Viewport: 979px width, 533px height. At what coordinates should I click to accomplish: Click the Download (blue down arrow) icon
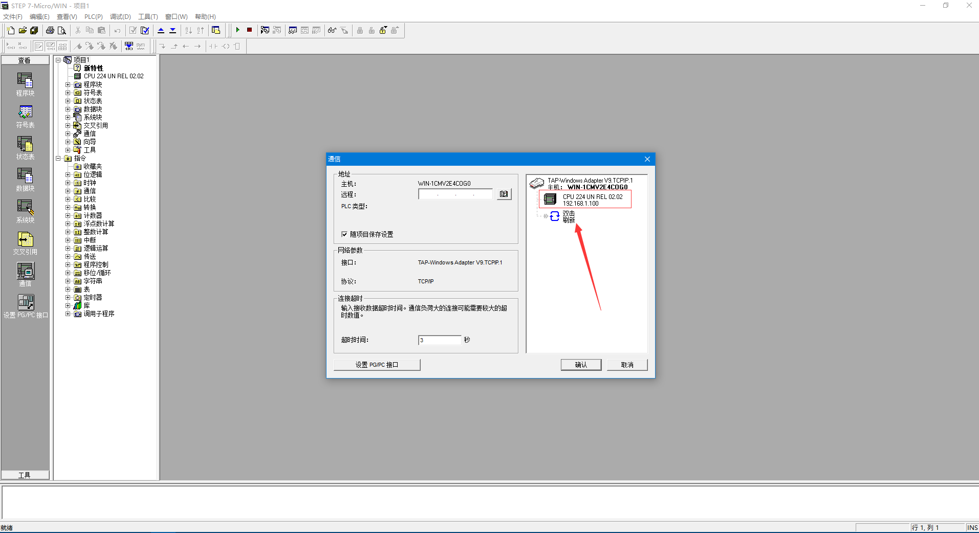click(173, 30)
